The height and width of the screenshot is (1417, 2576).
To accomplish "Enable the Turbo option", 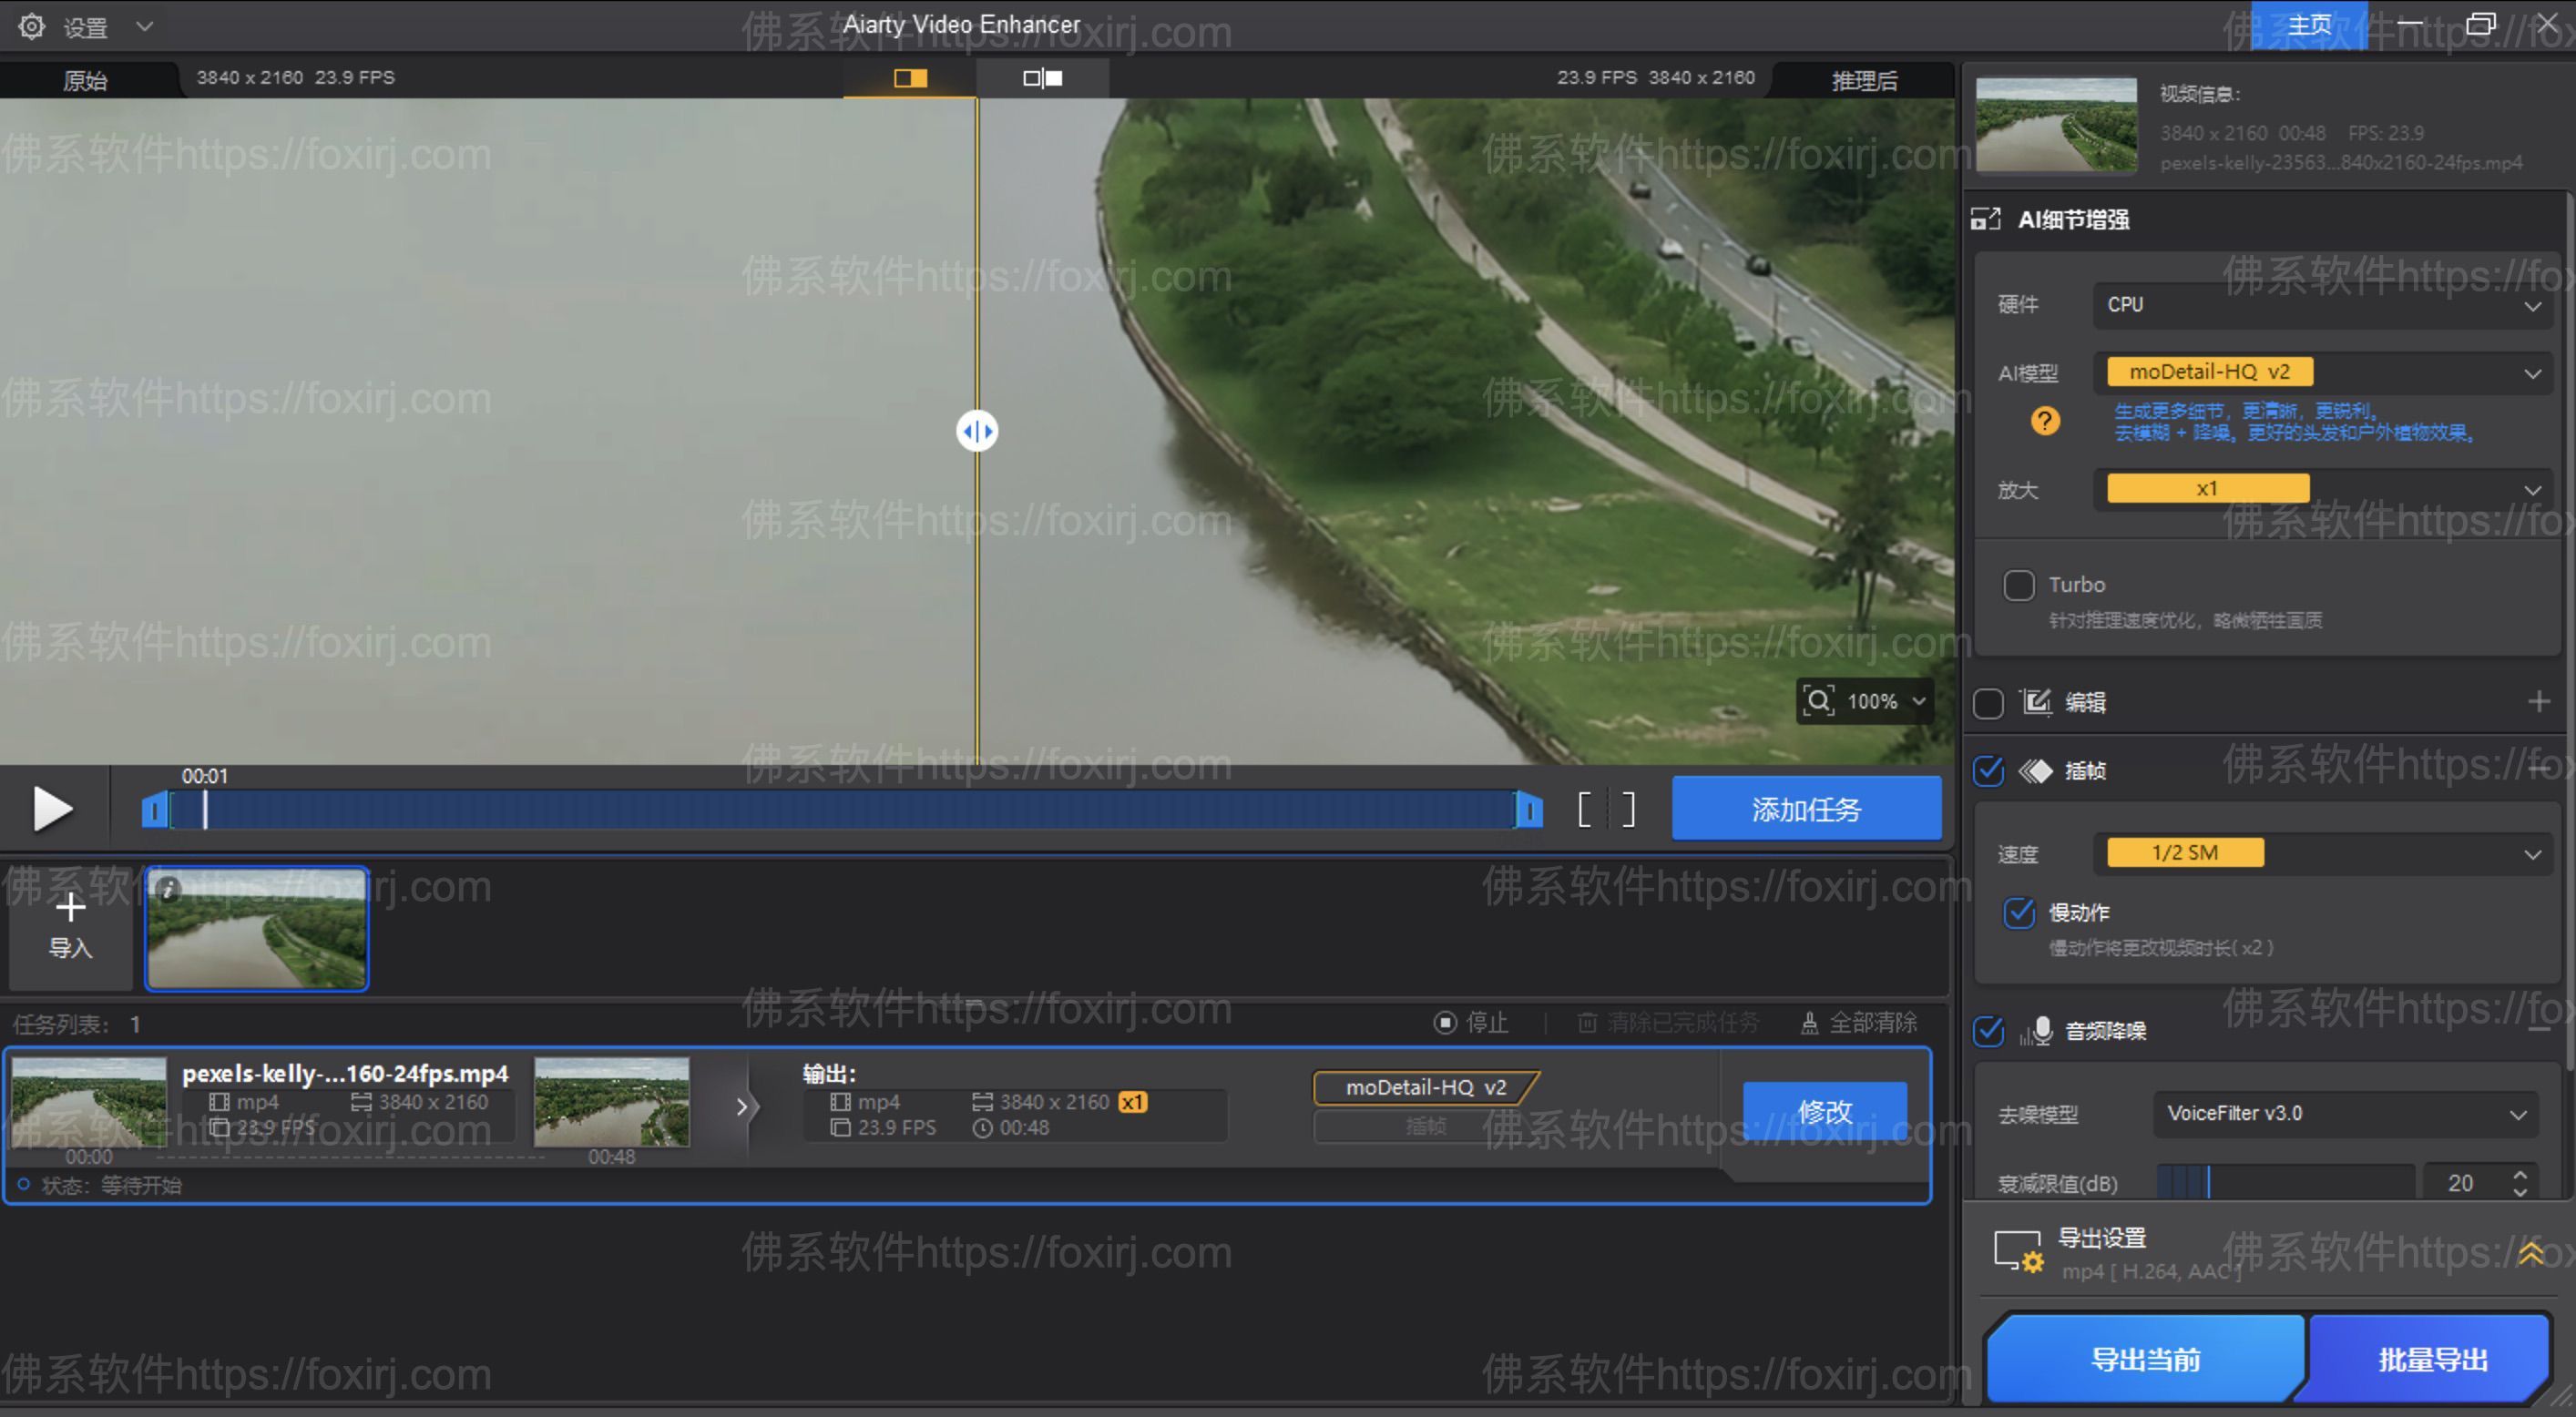I will [2019, 585].
